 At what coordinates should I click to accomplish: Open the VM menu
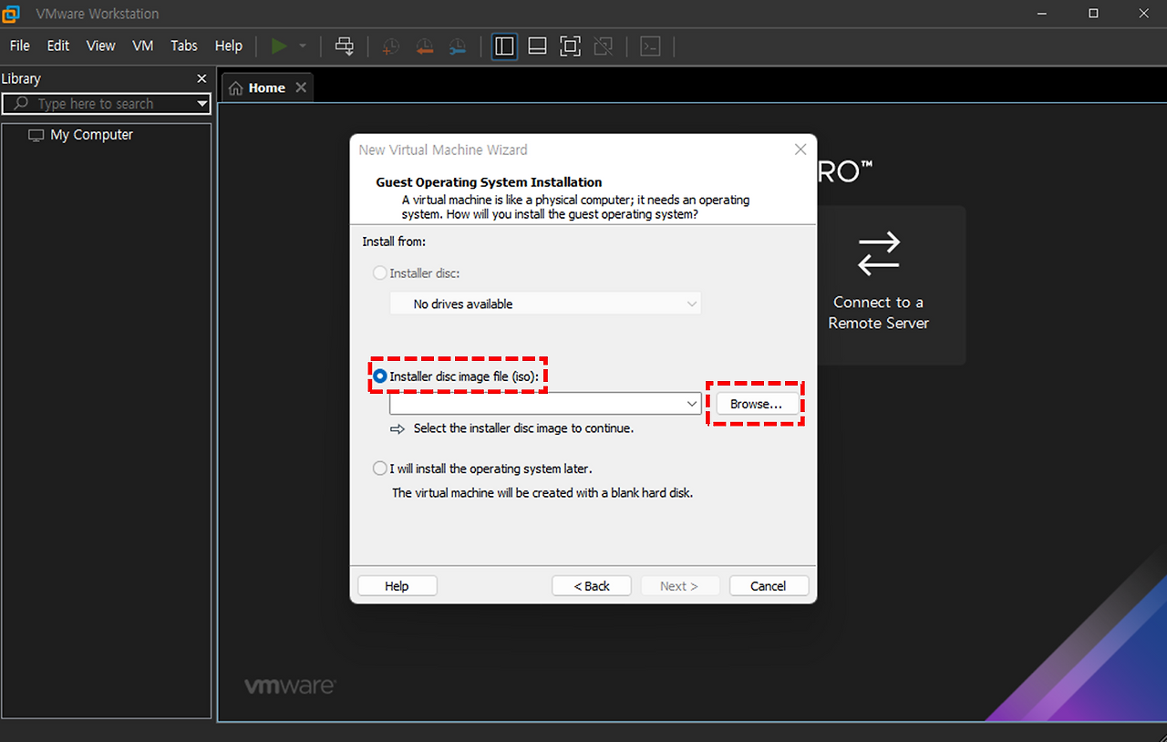click(x=142, y=46)
